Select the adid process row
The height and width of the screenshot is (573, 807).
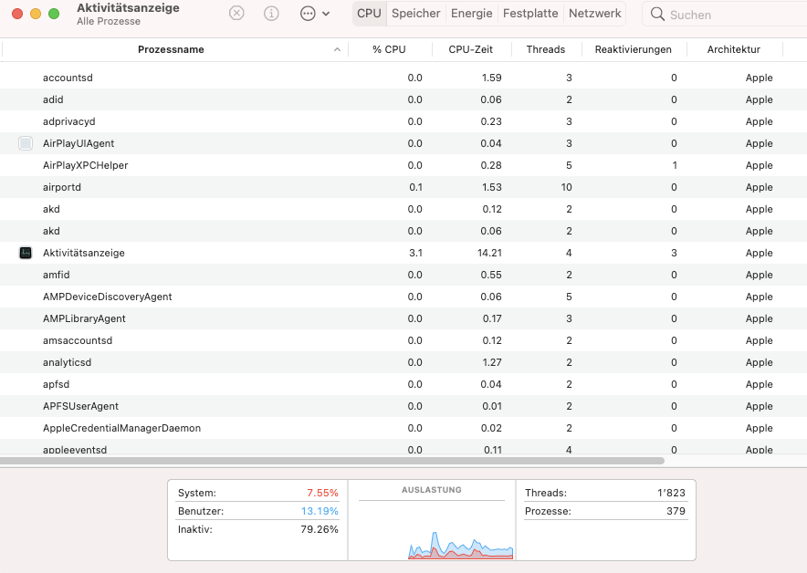pos(403,99)
